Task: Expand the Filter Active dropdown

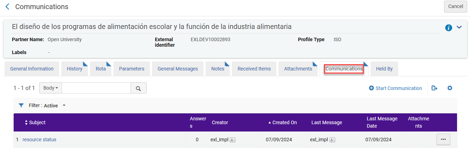Action: coord(64,105)
